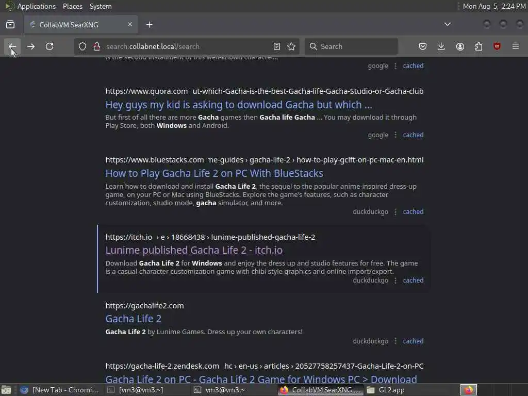Click the https://www.bluestacks.com URL text
528x396 pixels.
tap(155, 160)
